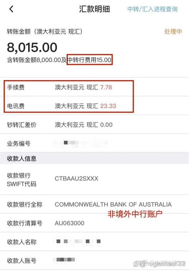Click COMMONWEALTH BANK OF AUSTRALIA text
Screen dimensions: 189x271
[x=113, y=205]
